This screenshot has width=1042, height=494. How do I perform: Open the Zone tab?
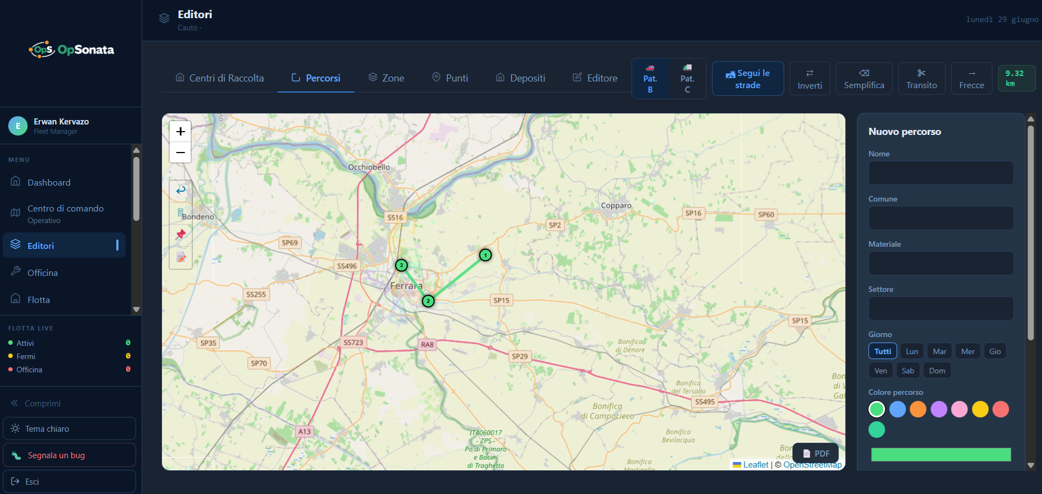click(x=386, y=78)
